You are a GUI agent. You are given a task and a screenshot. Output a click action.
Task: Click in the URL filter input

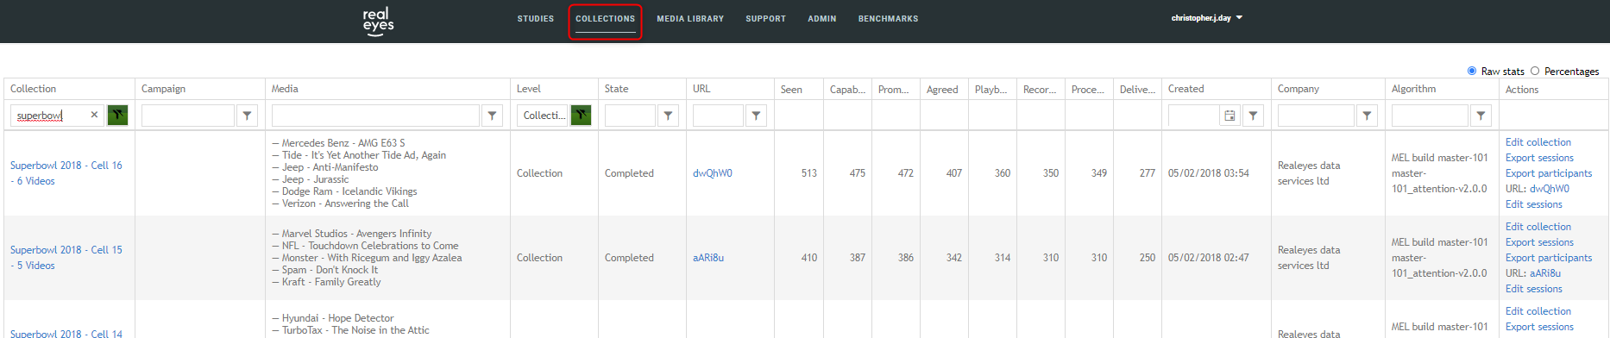coord(718,115)
